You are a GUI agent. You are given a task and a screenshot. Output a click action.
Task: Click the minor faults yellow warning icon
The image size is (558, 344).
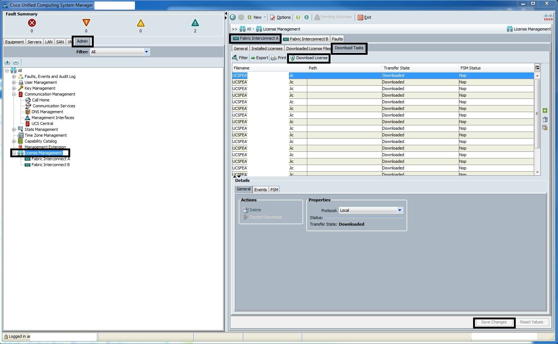[140, 23]
